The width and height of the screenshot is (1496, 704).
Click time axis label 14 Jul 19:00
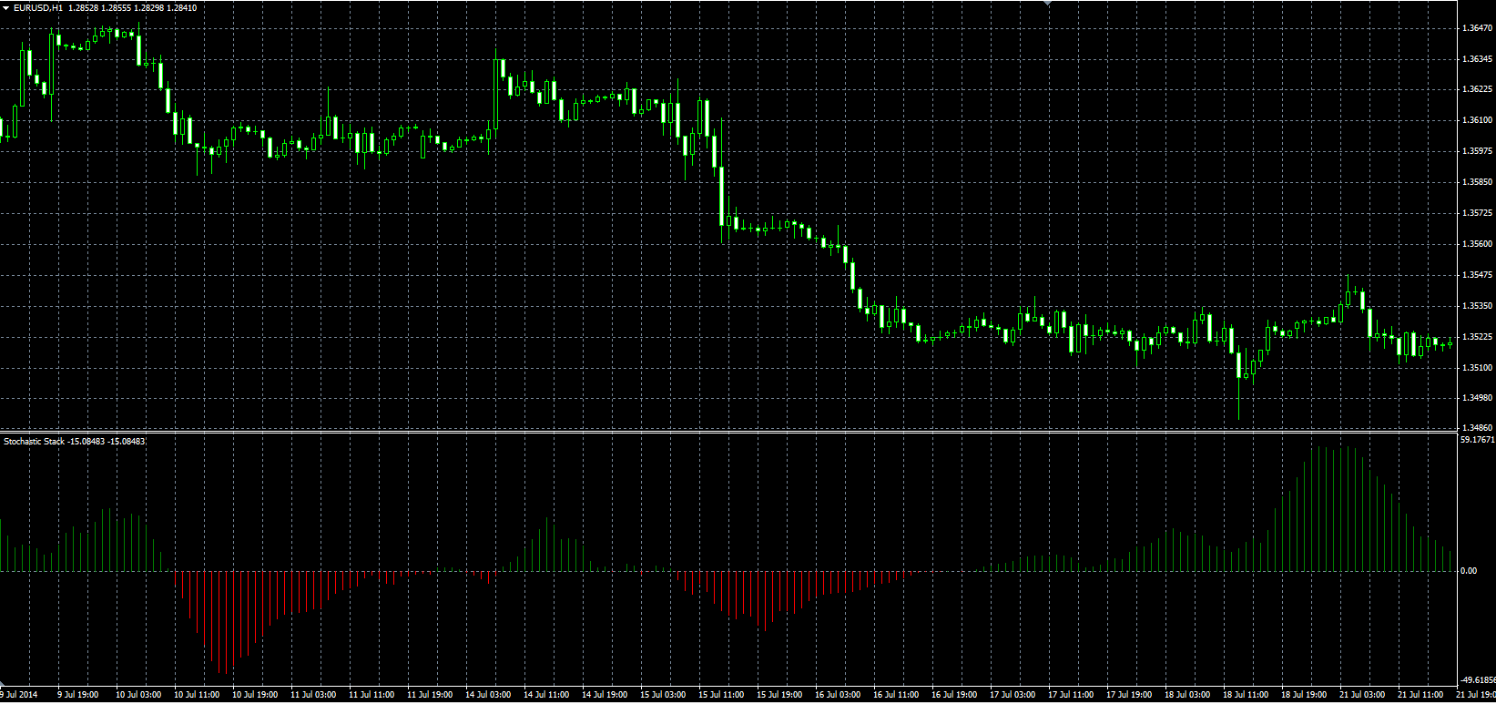[605, 695]
